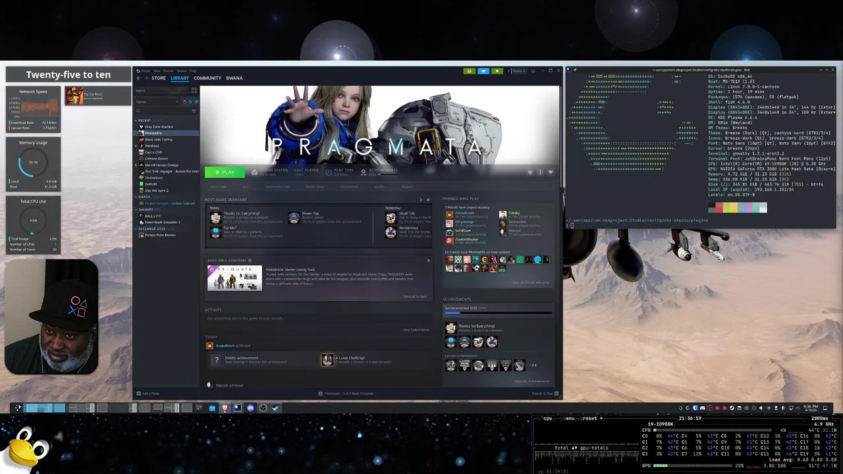Close the Available Content panel
843x474 pixels.
[x=429, y=260]
